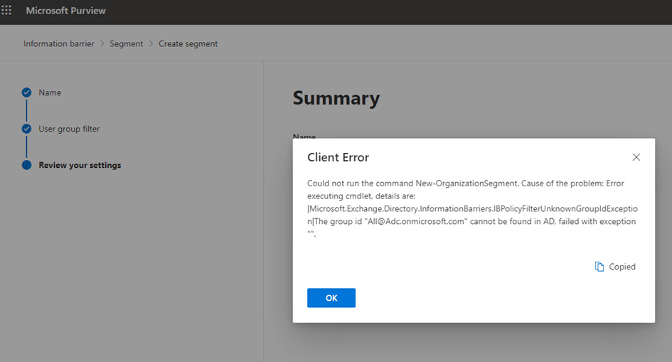Click the Review your settings step circle
Viewport: 672px width, 362px height.
pyautogui.click(x=26, y=165)
